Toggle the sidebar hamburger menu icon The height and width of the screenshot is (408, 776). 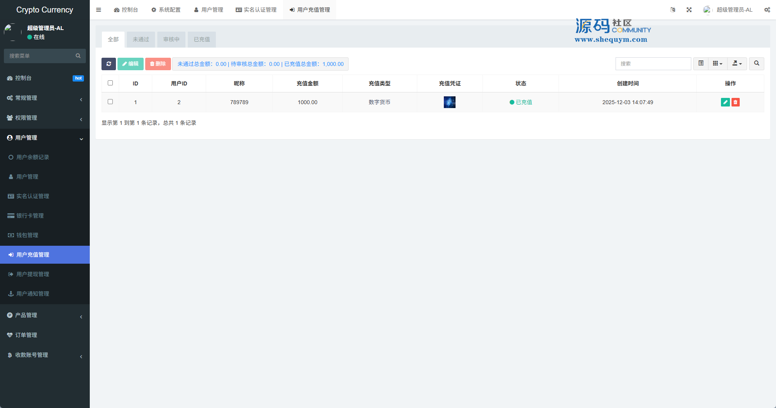pyautogui.click(x=99, y=10)
